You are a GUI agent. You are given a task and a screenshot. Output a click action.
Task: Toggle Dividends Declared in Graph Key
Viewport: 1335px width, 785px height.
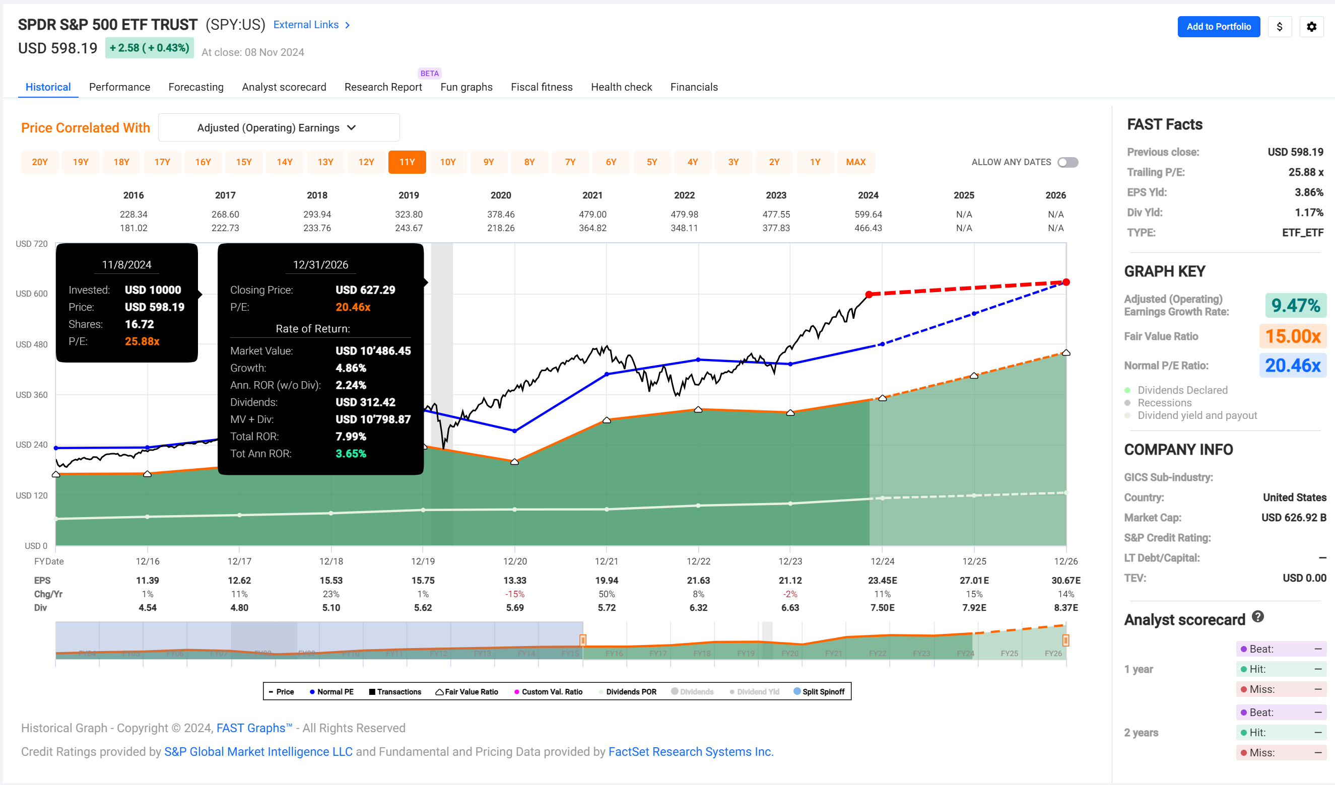[x=1176, y=390]
